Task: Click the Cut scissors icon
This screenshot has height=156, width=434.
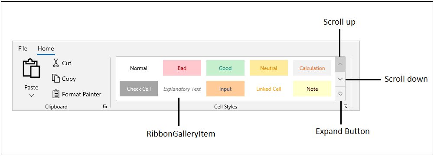Action: 56,63
